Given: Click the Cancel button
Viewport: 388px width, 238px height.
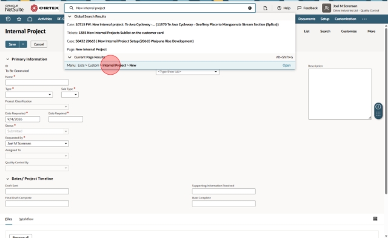Looking at the screenshot, I should [39, 44].
